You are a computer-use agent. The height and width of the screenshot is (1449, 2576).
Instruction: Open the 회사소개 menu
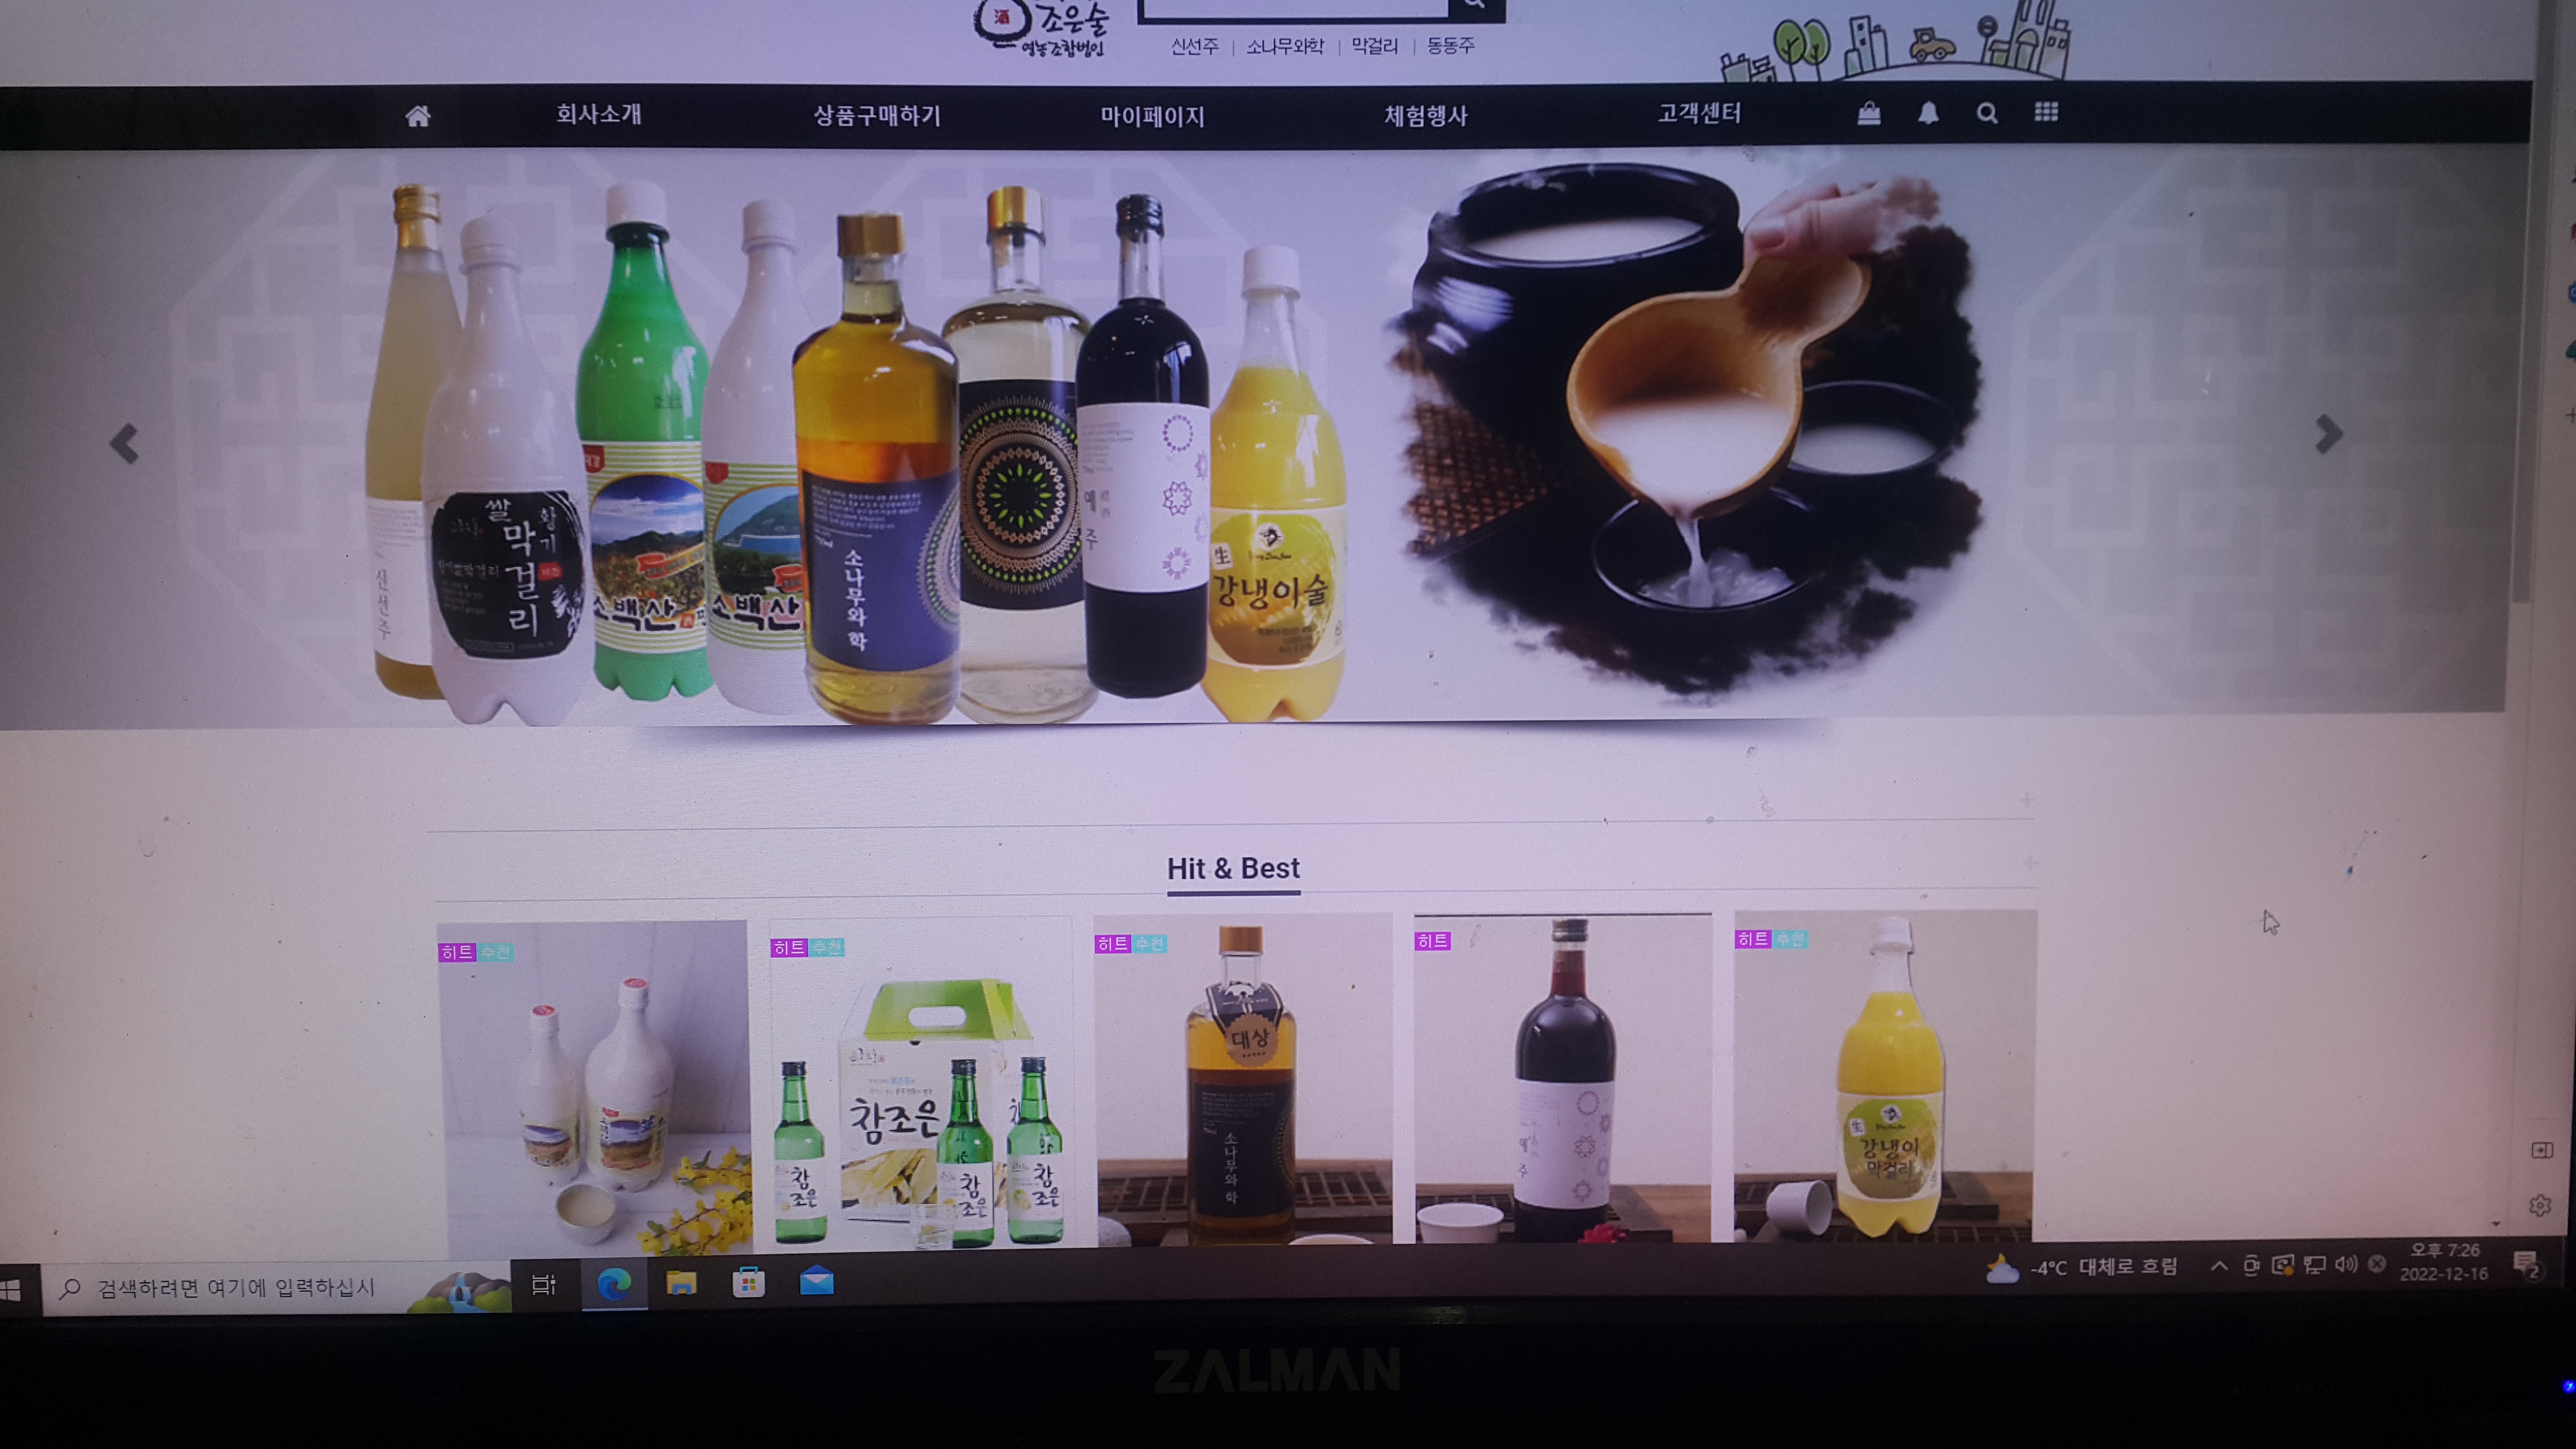pos(598,114)
